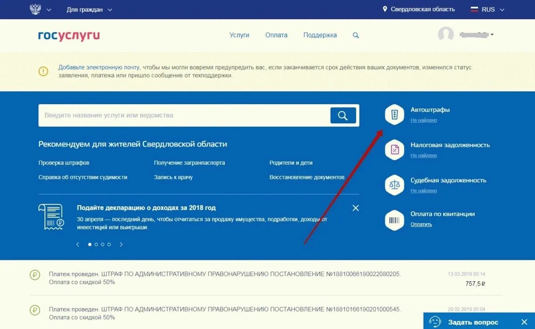Open payment notice №18810066180022080205
535x329 pixels.
(225, 278)
